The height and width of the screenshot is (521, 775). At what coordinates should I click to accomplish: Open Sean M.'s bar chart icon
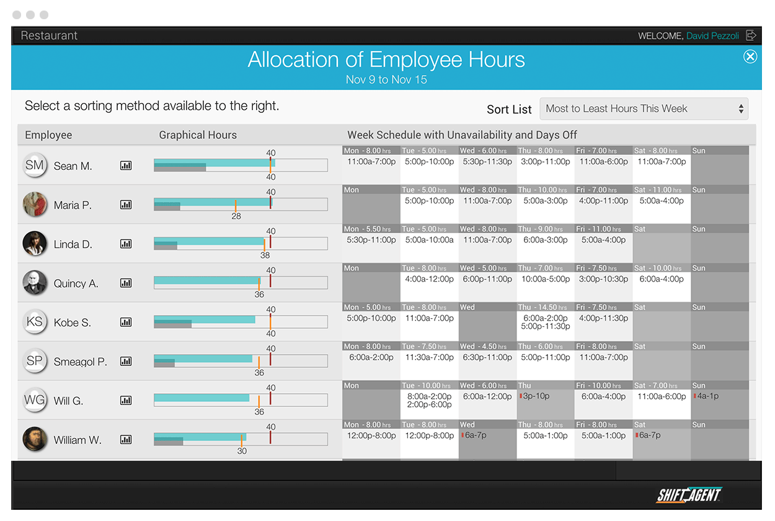coord(126,166)
